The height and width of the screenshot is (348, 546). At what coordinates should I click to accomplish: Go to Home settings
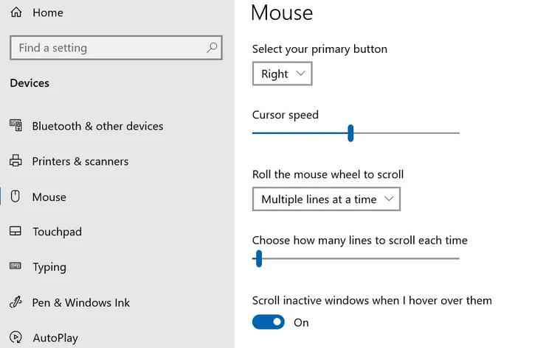point(48,13)
